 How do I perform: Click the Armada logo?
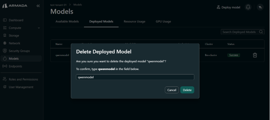tap(15, 6)
